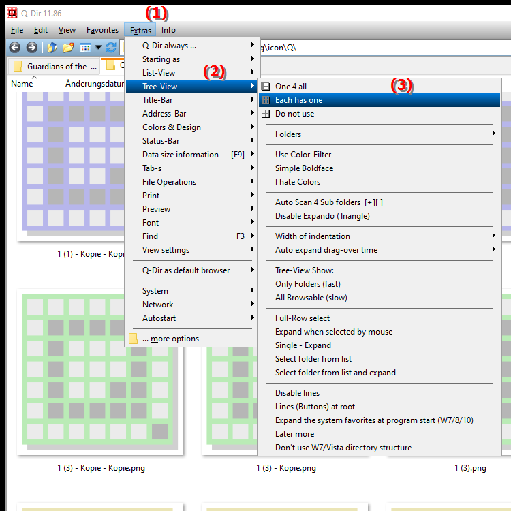Toggle Use Color-Filter option

(380, 155)
